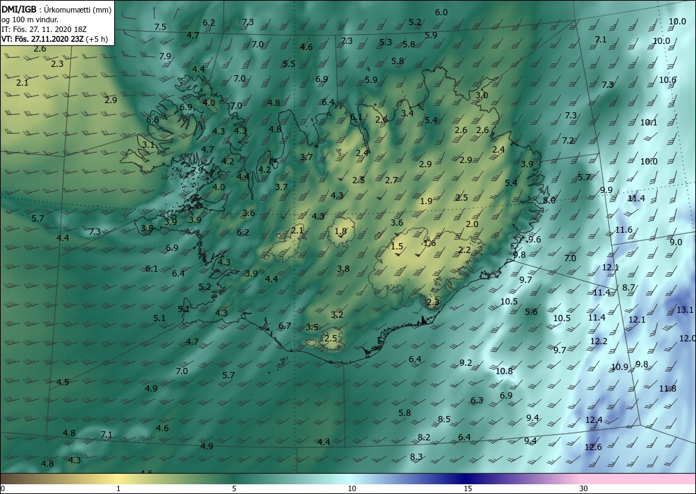Viewport: 696px width, 494px height.
Task: Click the 6.6 value in the Westfjords
Action: coord(152,120)
